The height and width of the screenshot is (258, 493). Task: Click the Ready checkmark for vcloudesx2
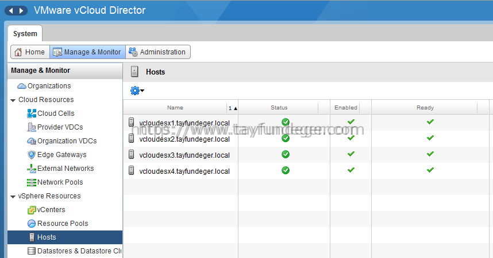tap(430, 138)
